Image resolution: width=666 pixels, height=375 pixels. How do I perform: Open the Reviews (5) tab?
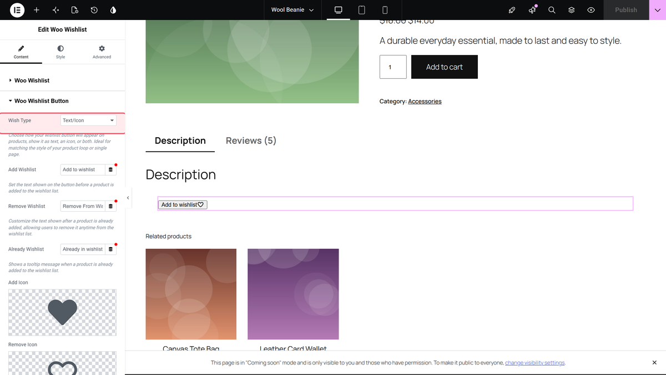[251, 141]
